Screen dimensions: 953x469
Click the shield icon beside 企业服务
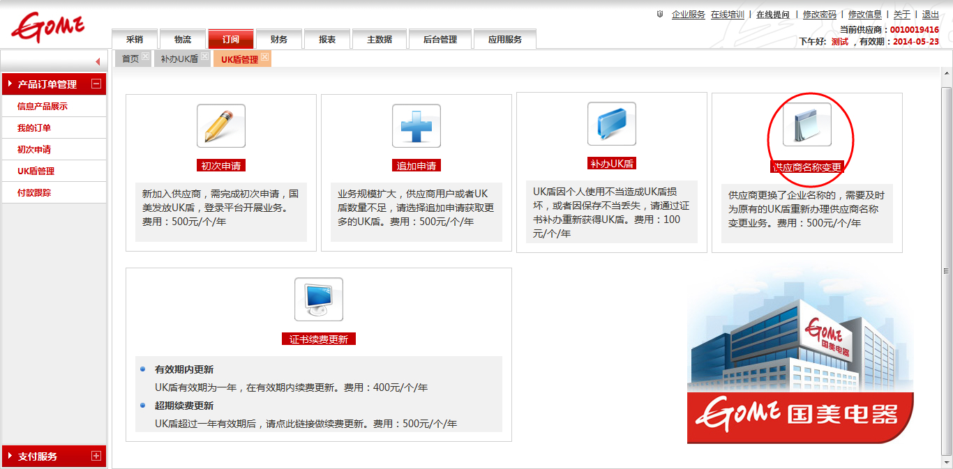tap(660, 14)
